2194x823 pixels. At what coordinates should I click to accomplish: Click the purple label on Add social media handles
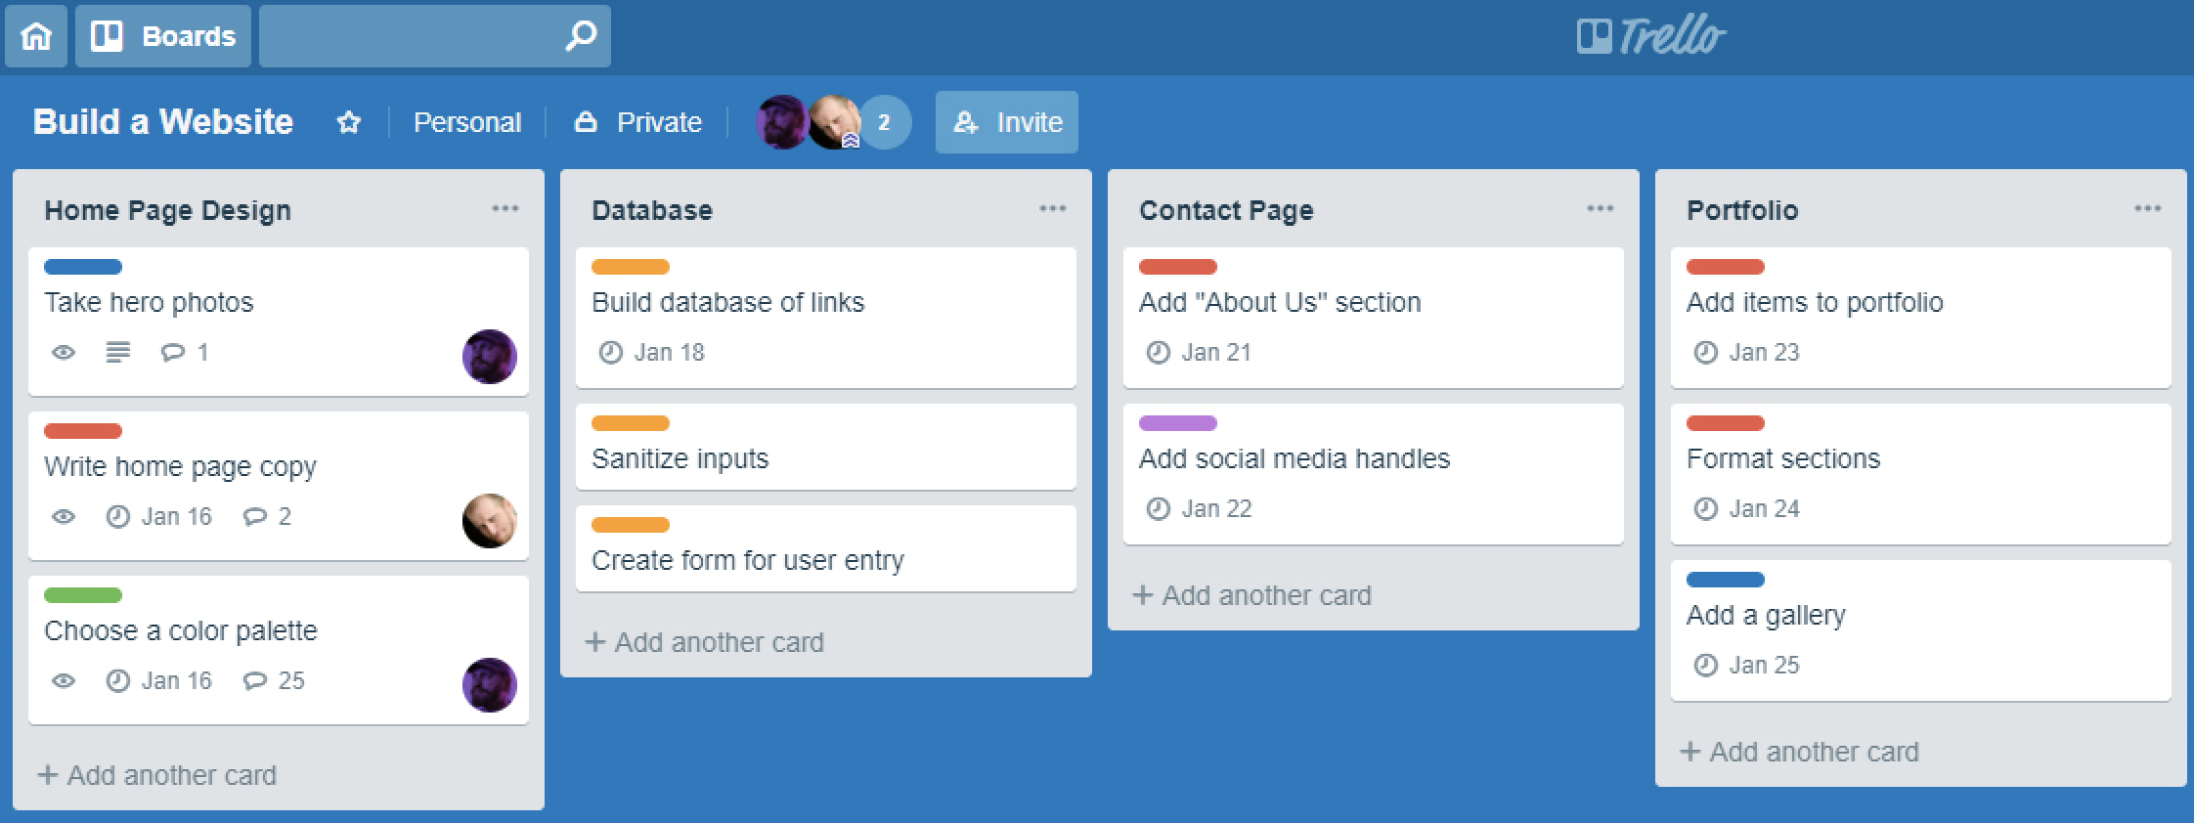click(1178, 423)
